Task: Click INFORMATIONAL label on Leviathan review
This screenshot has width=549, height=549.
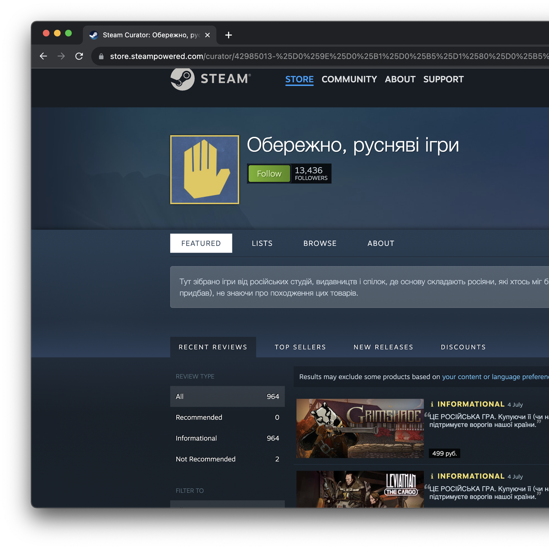Action: [x=471, y=476]
